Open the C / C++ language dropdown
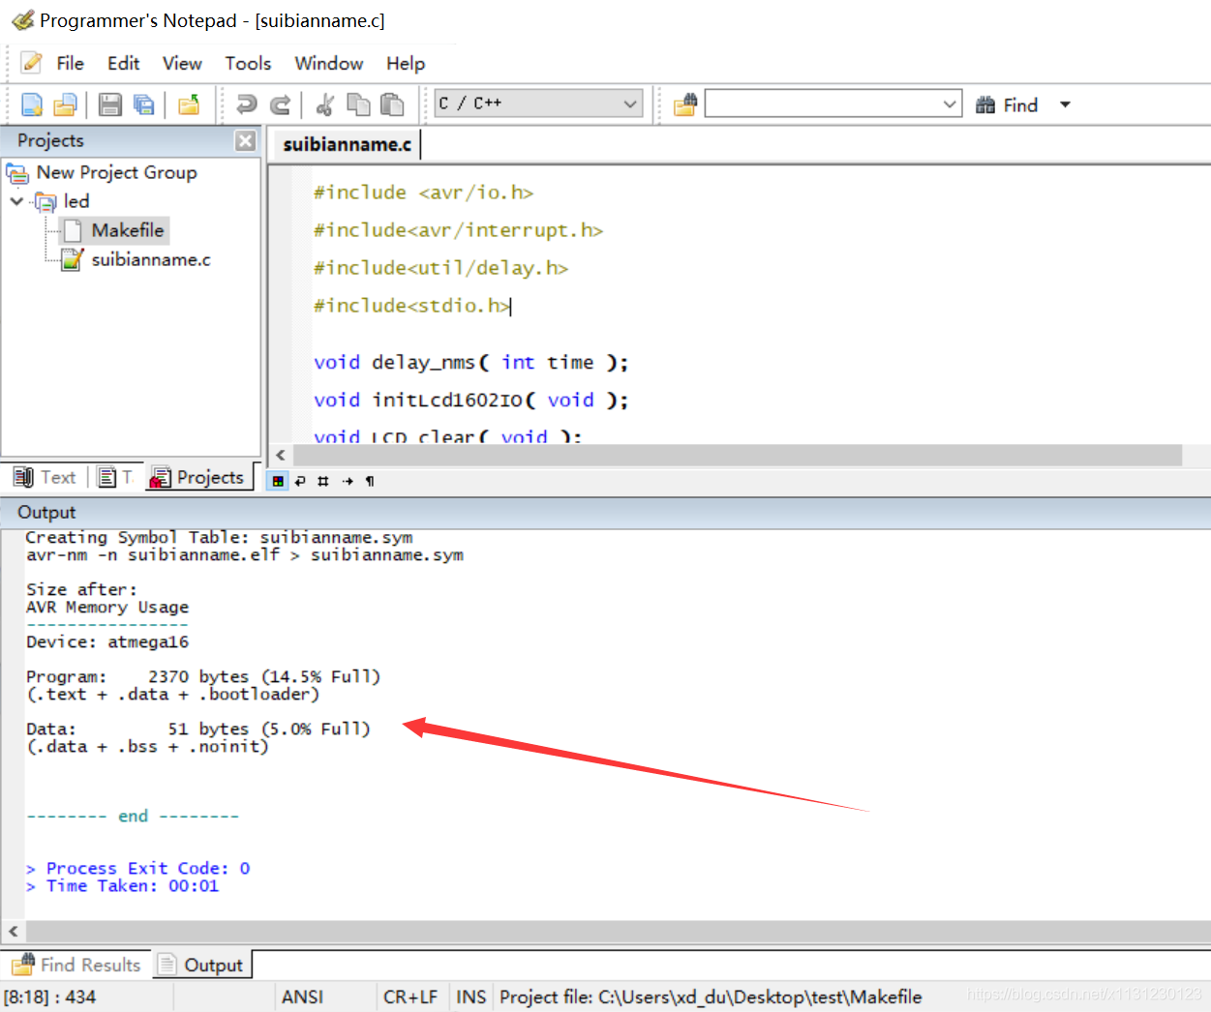This screenshot has width=1211, height=1012. pyautogui.click(x=538, y=104)
